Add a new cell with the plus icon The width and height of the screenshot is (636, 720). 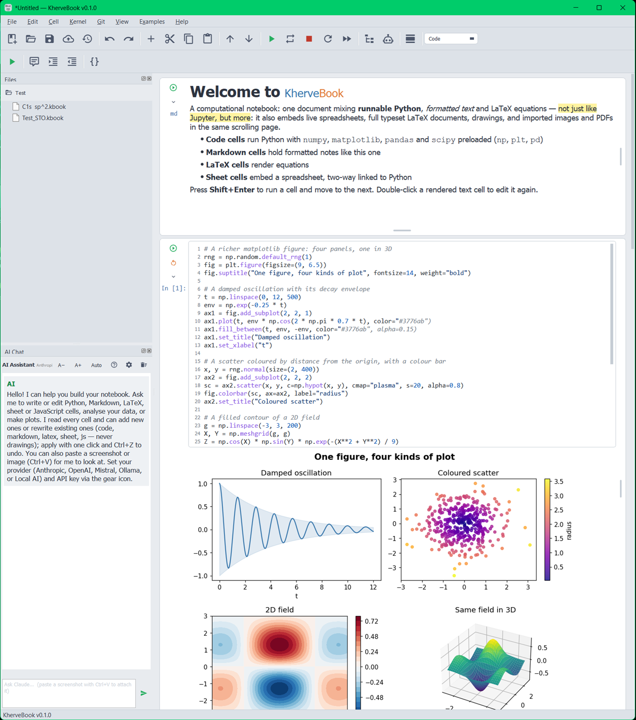click(x=150, y=39)
